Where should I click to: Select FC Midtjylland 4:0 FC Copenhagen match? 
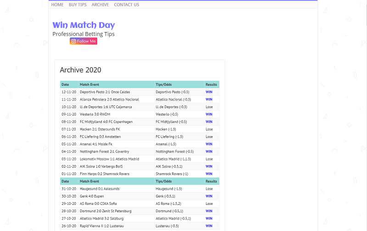coord(106,122)
